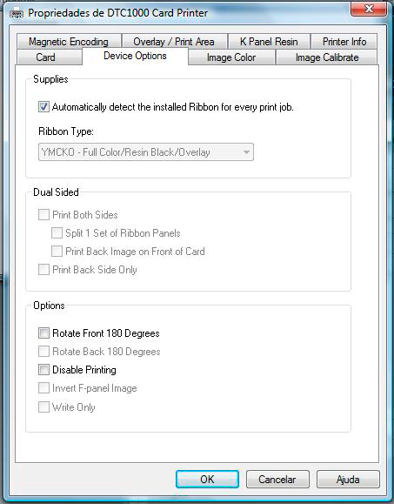
Task: Select the Image Calibrate tab
Action: (326, 57)
